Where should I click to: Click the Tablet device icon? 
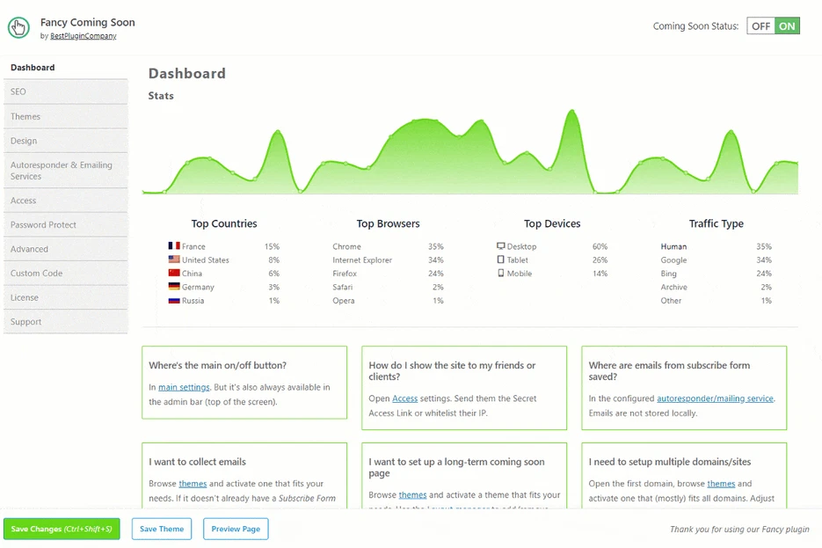(x=501, y=260)
